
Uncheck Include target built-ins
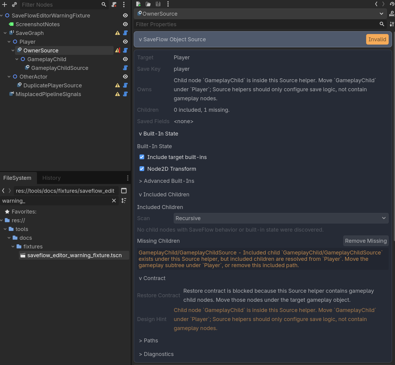[142, 157]
